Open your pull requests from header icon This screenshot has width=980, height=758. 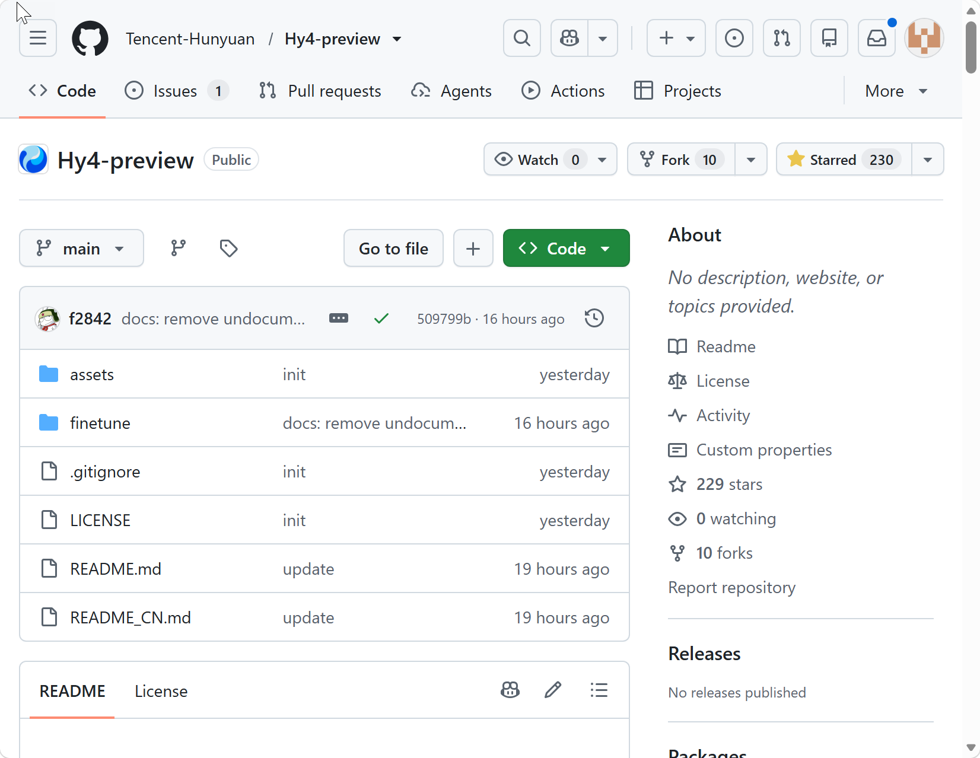782,39
